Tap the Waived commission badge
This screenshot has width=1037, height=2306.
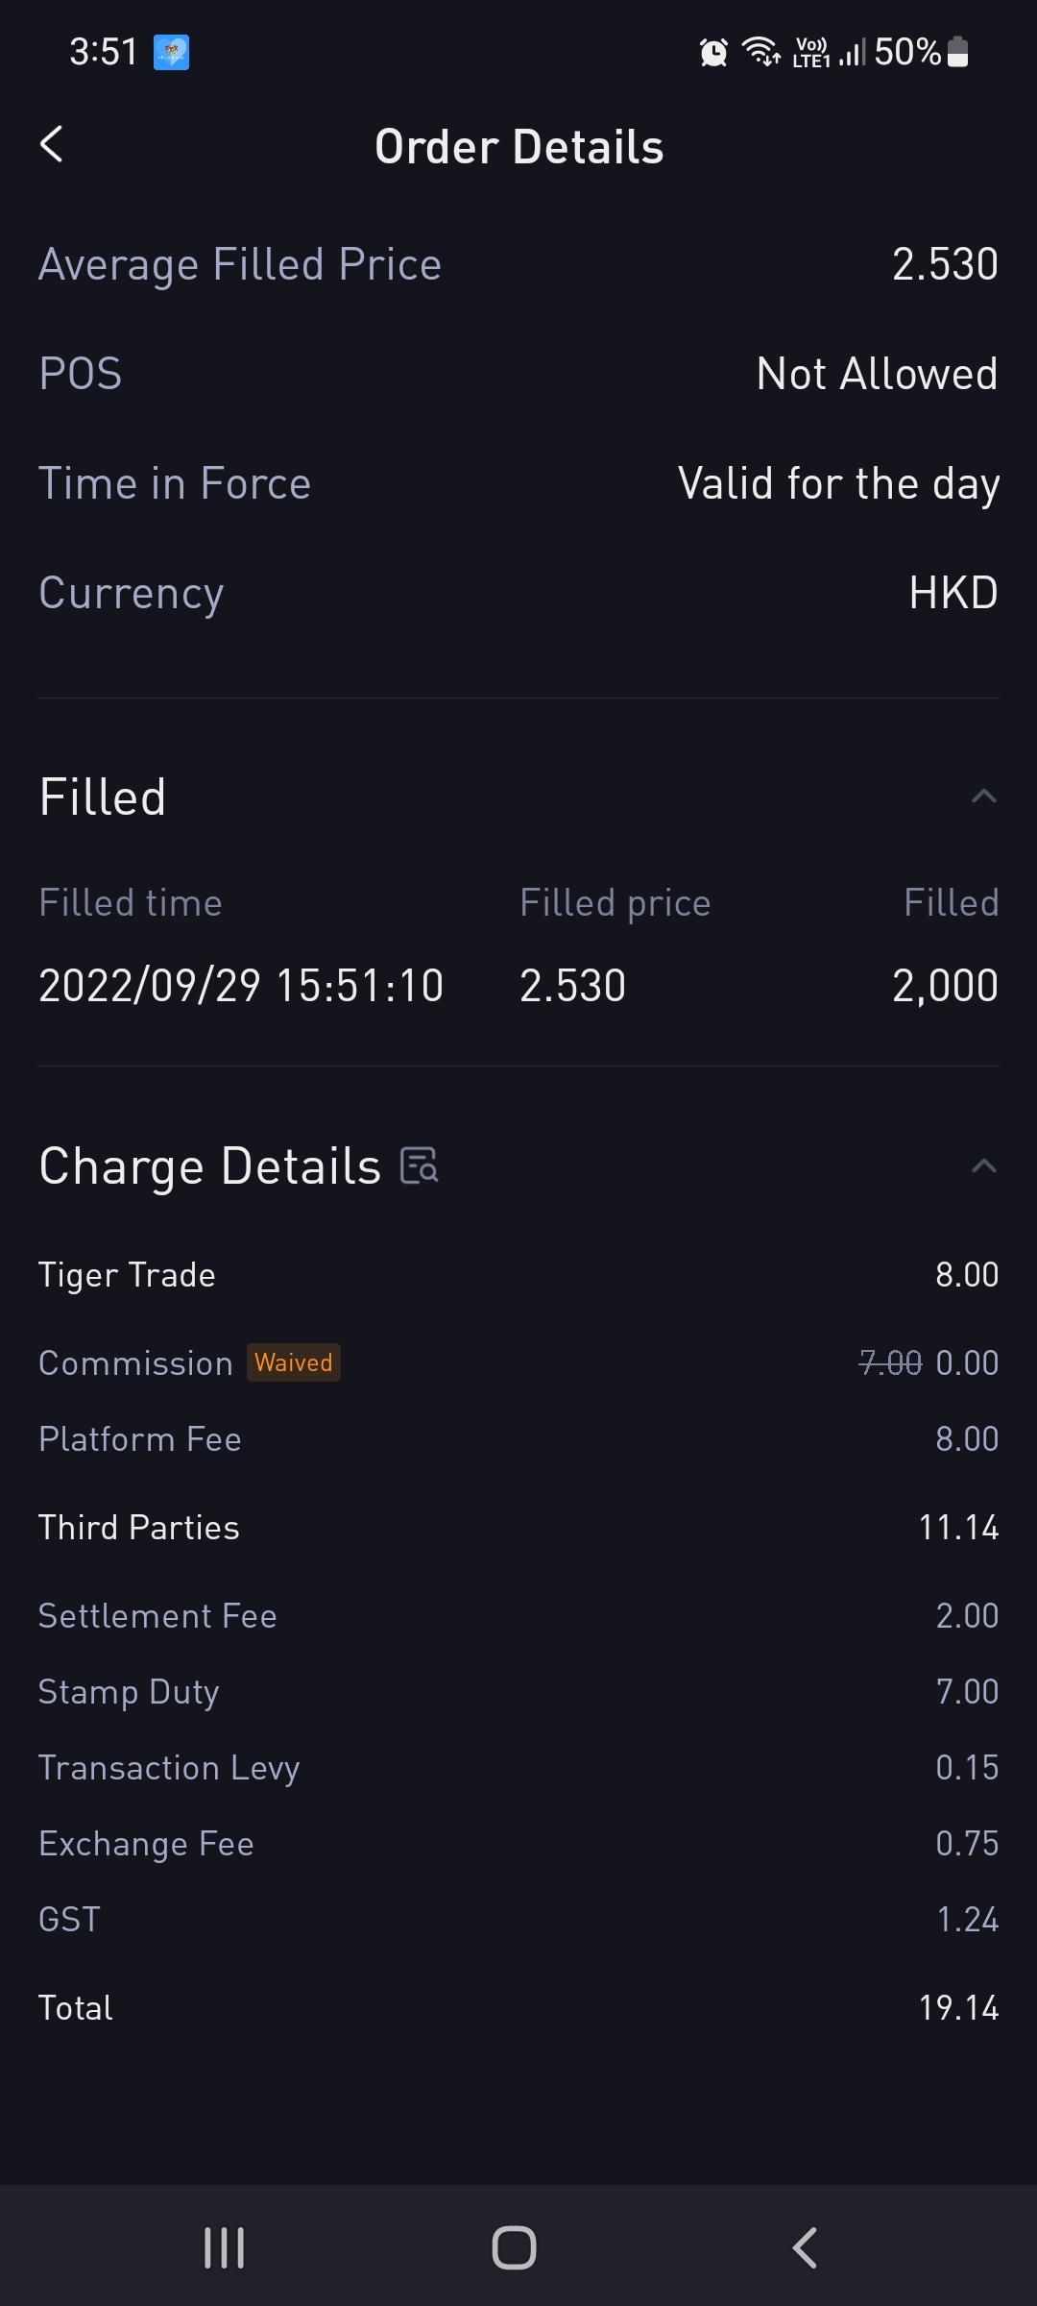click(x=294, y=1362)
